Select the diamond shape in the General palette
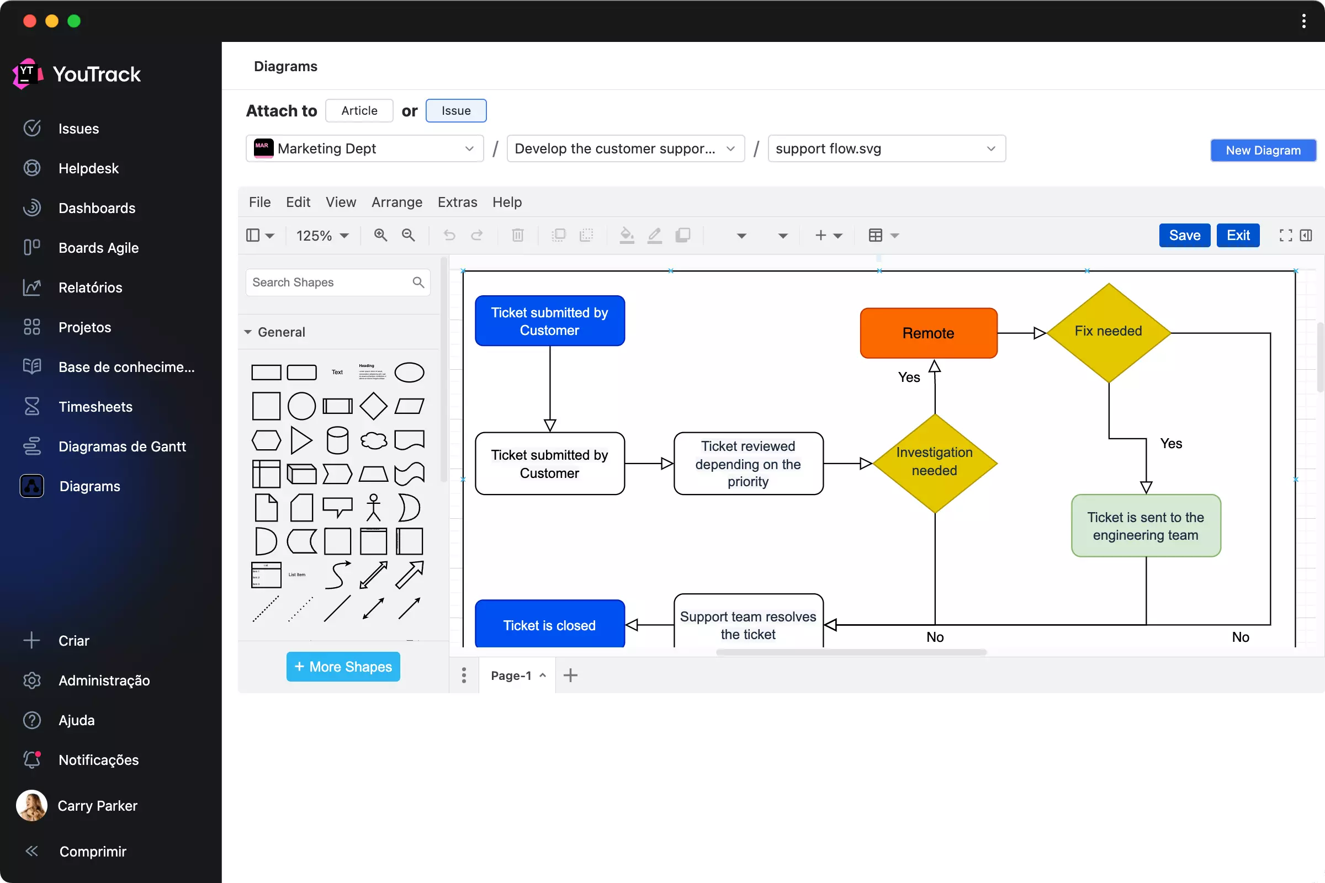Viewport: 1325px width, 883px height. click(x=373, y=406)
